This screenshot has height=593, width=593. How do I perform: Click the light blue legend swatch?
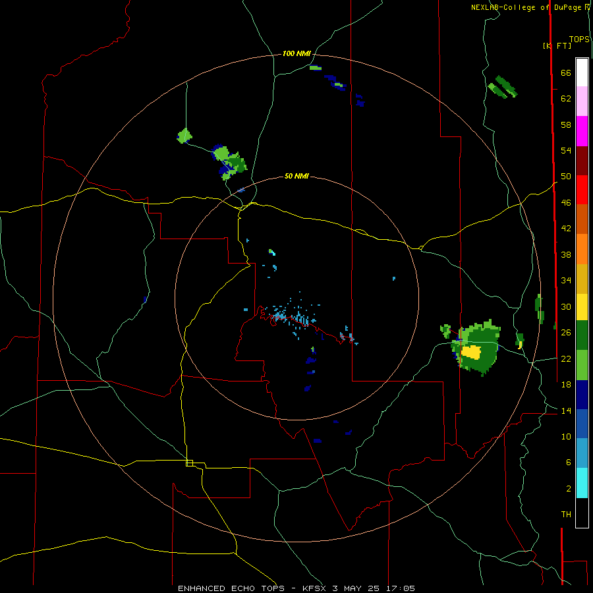pos(582,453)
